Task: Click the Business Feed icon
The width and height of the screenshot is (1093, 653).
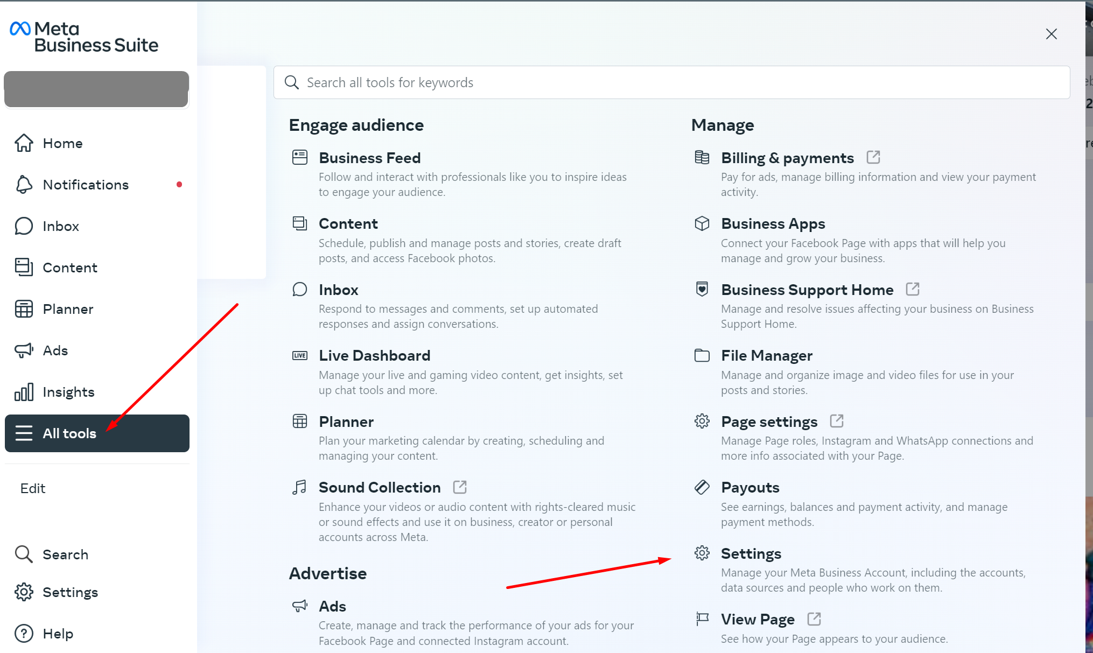Action: (x=300, y=158)
